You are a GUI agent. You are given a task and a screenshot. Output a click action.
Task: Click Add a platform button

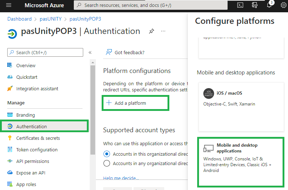tap(135, 103)
